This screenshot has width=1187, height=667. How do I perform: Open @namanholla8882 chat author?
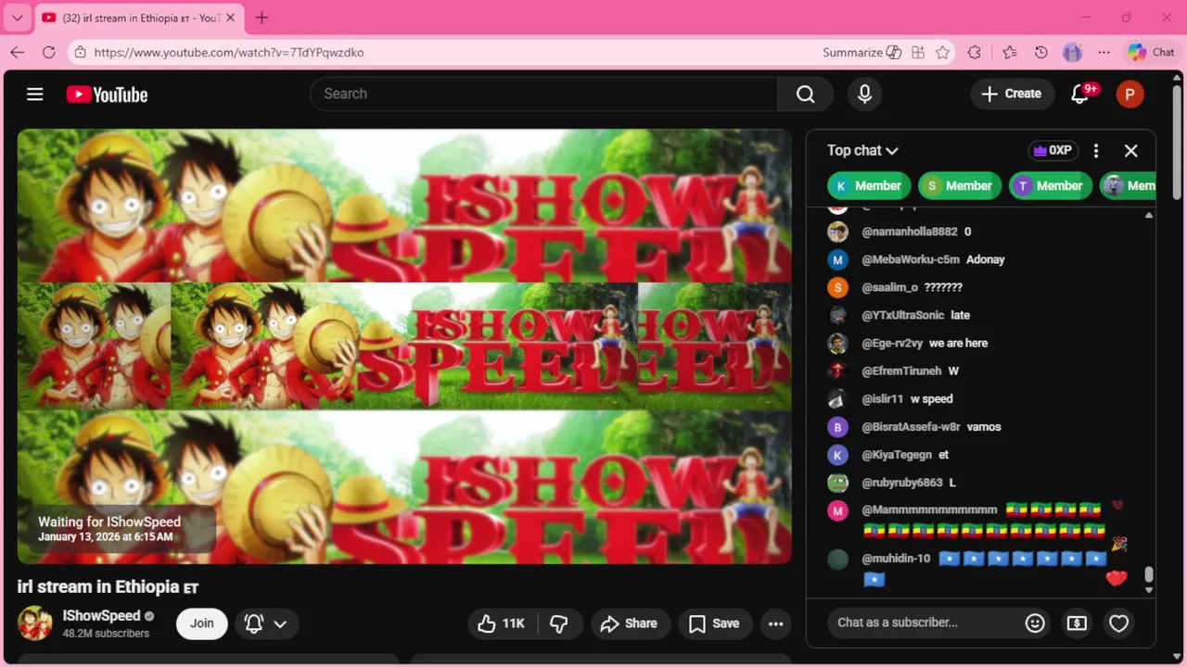(x=909, y=232)
